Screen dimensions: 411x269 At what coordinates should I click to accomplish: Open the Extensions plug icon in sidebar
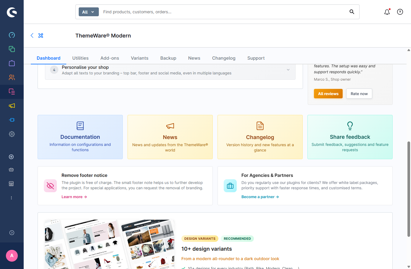(12, 120)
